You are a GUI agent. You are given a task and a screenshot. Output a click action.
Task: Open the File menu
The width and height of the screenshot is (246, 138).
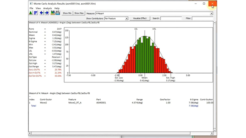pyautogui.click(x=32, y=8)
